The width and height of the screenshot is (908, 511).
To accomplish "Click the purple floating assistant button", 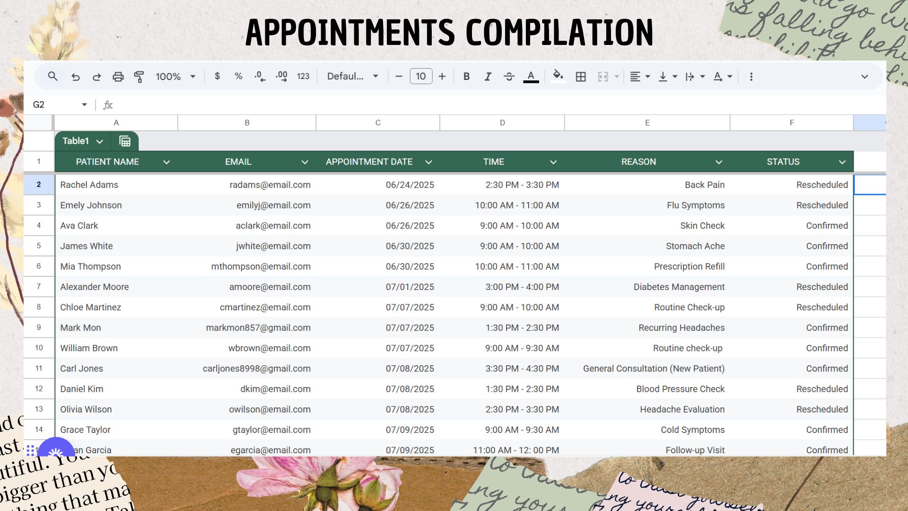I will coord(56,448).
